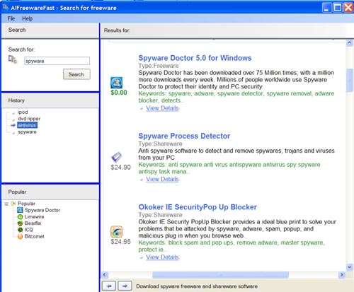Collapse the Popular tree node

(x=6, y=204)
